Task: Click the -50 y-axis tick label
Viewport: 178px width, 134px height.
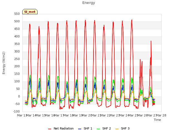Action: (x=17, y=104)
